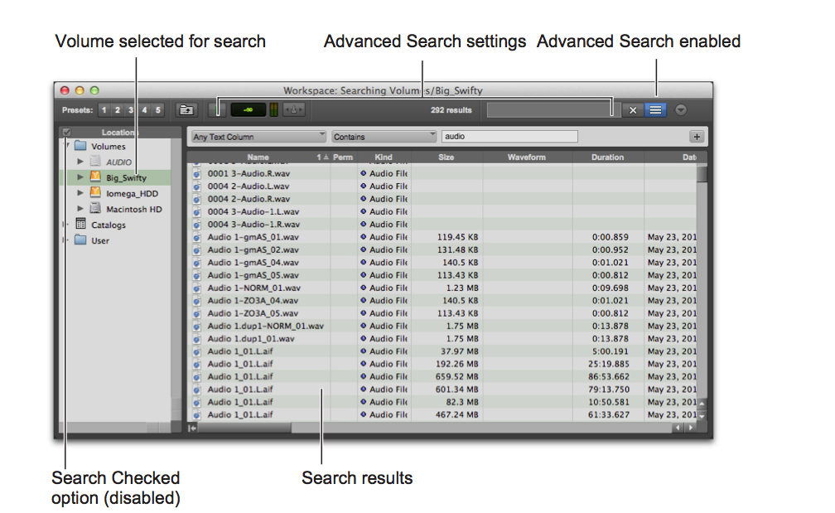Image resolution: width=835 pixels, height=513 pixels.
Task: Sort by the Name column header
Action: [x=258, y=157]
